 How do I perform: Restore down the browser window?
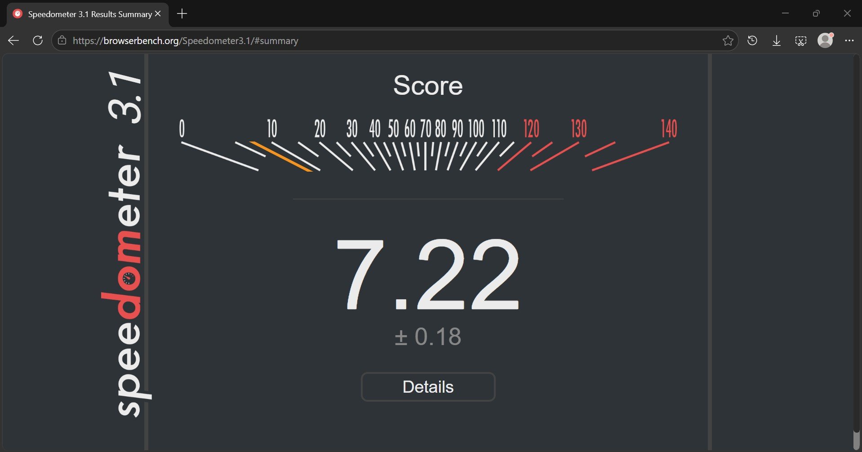pos(816,13)
